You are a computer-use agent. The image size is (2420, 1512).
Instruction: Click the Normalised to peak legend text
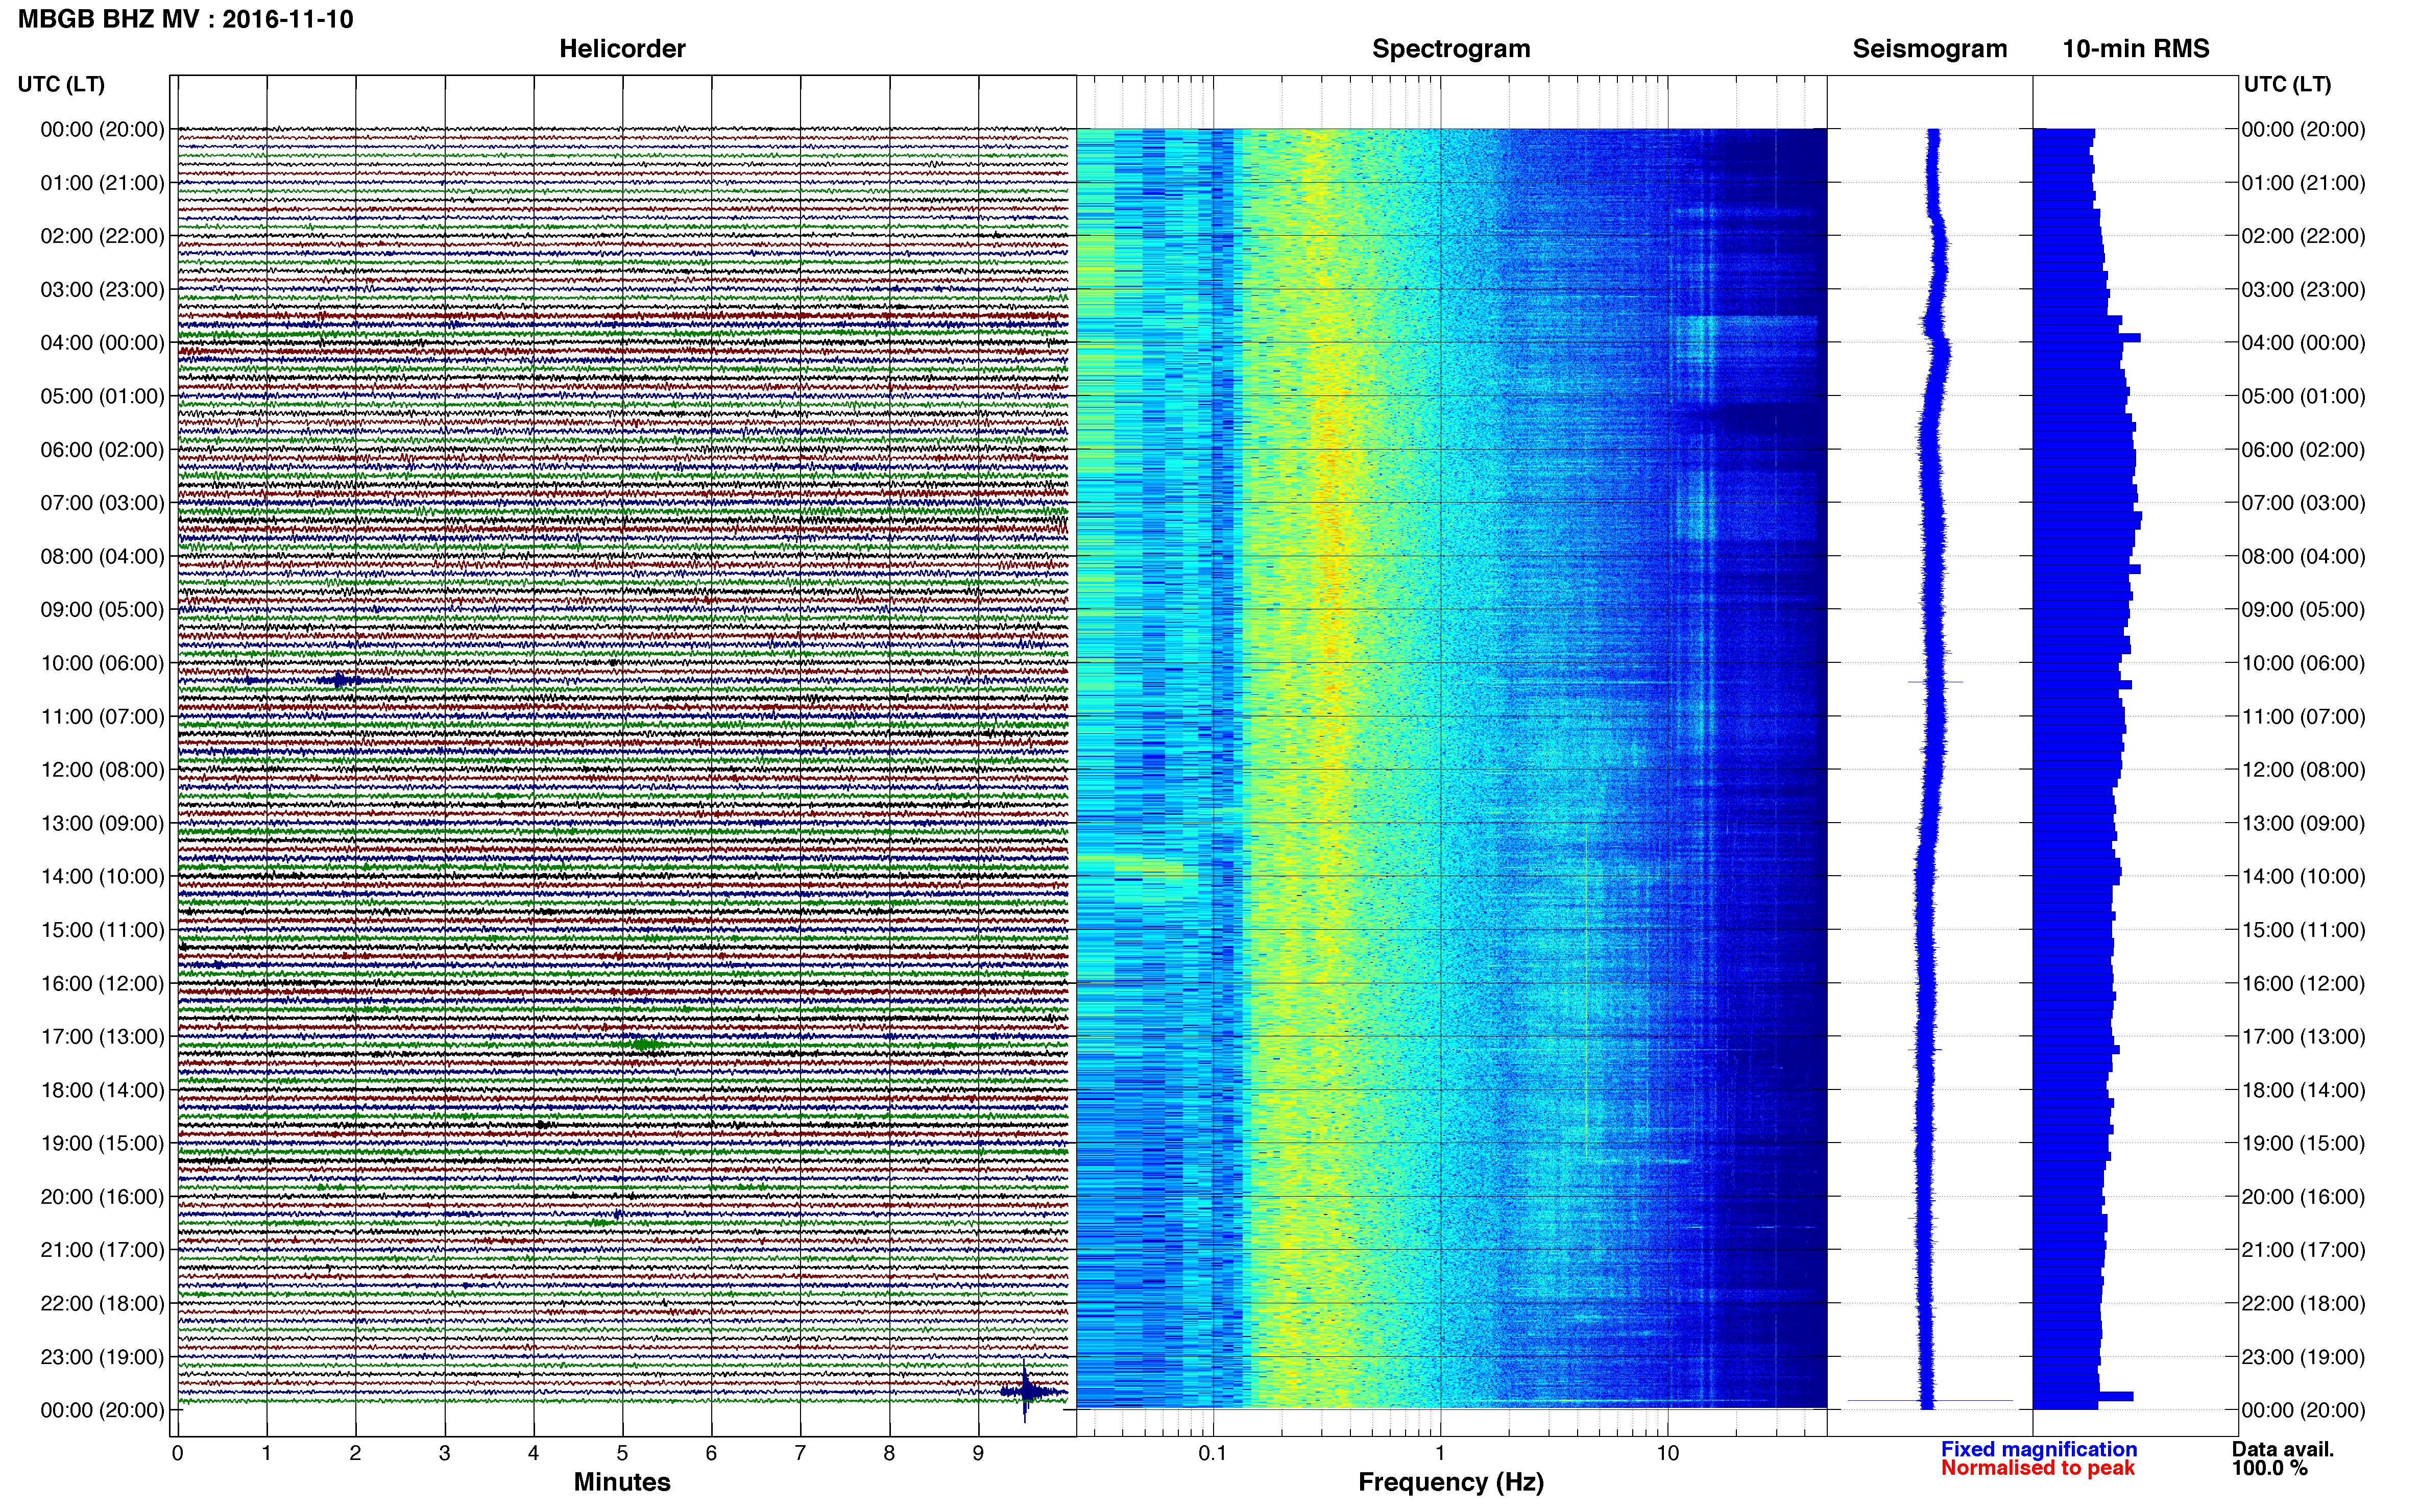[2038, 1468]
